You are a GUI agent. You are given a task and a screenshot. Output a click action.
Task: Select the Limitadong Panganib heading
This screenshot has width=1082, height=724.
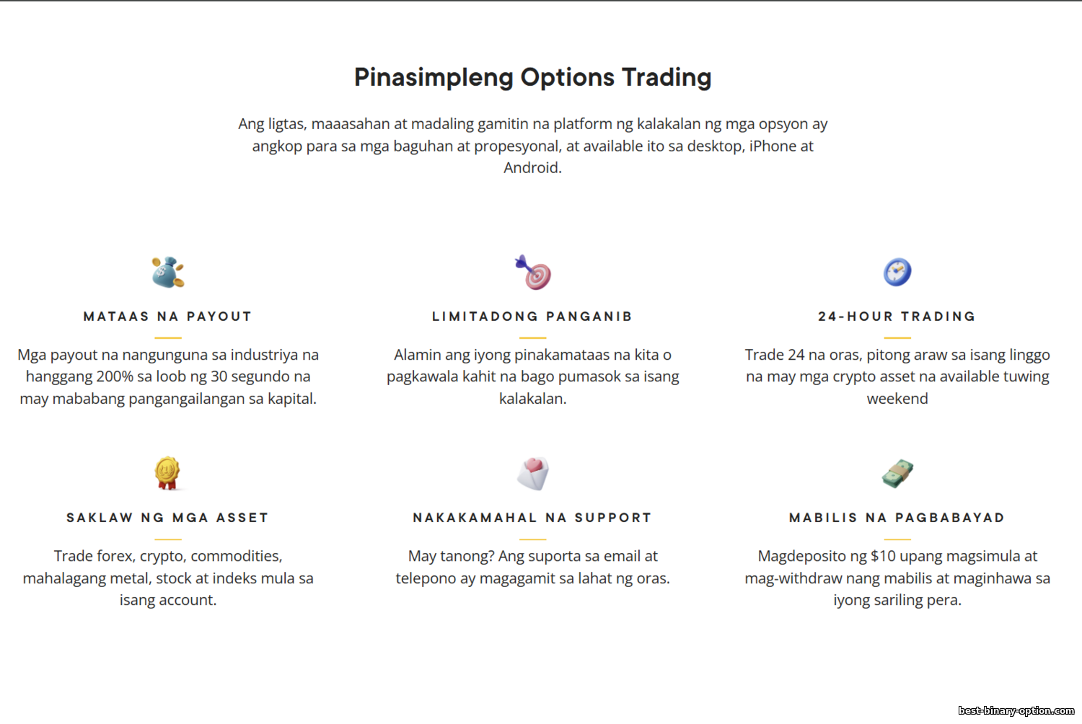(532, 317)
